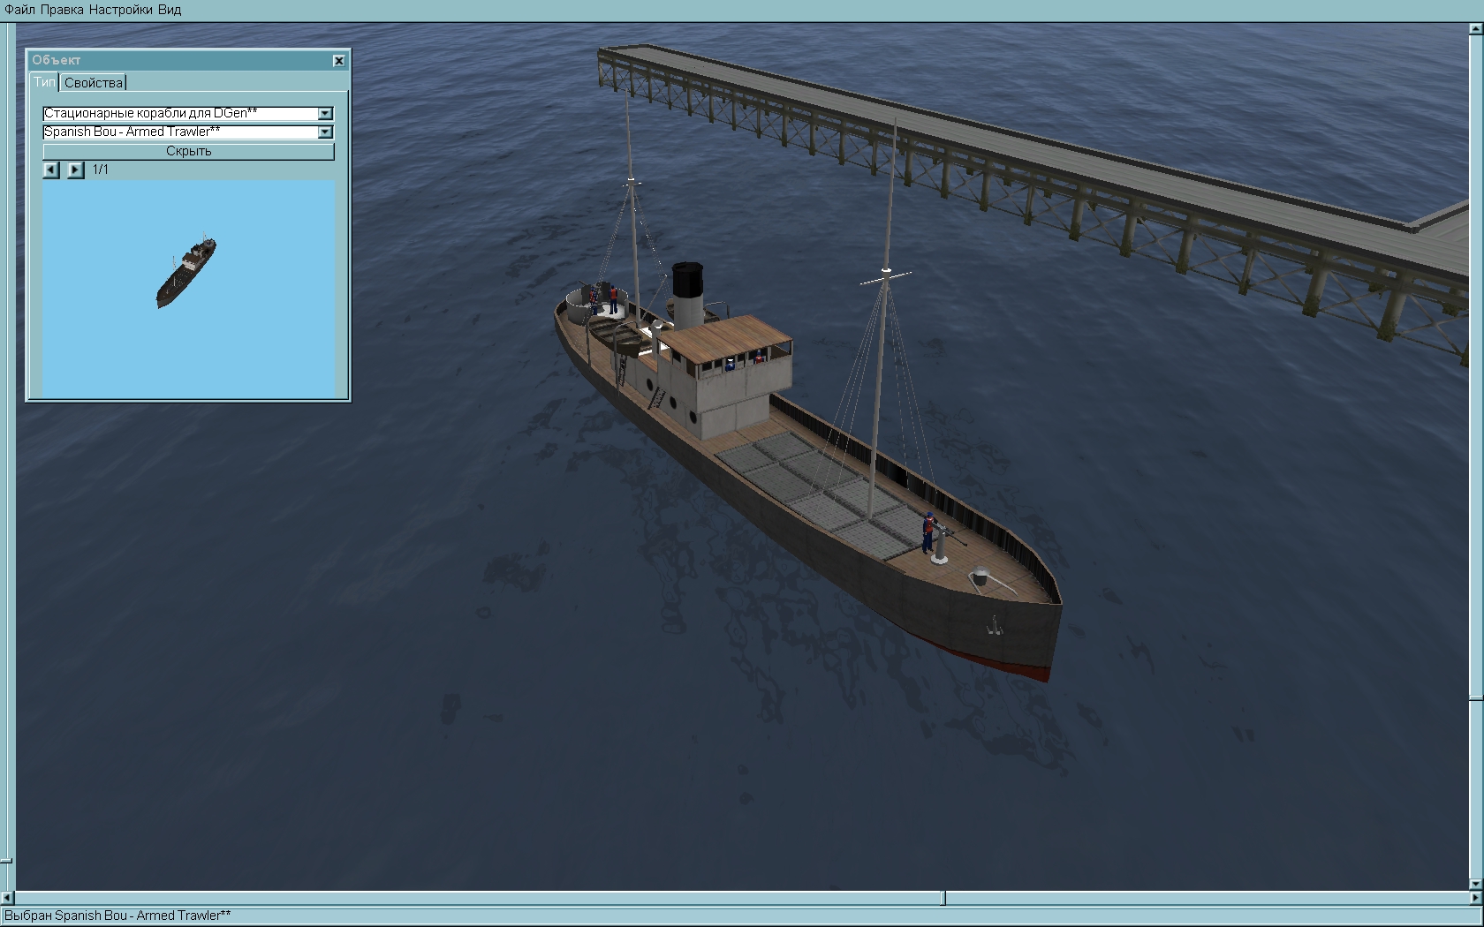Viewport: 1484px width, 927px height.
Task: Switch to the Свойства tab
Action: (x=94, y=83)
